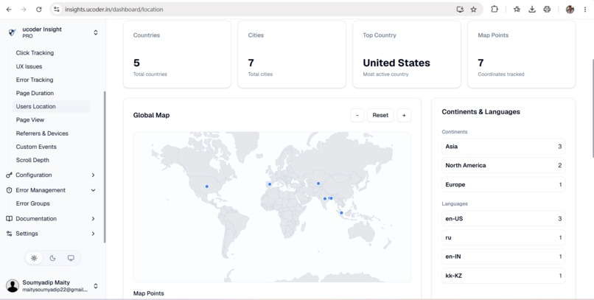
Task: Open the ucoder Insight workspace switcher
Action: [x=96, y=32]
